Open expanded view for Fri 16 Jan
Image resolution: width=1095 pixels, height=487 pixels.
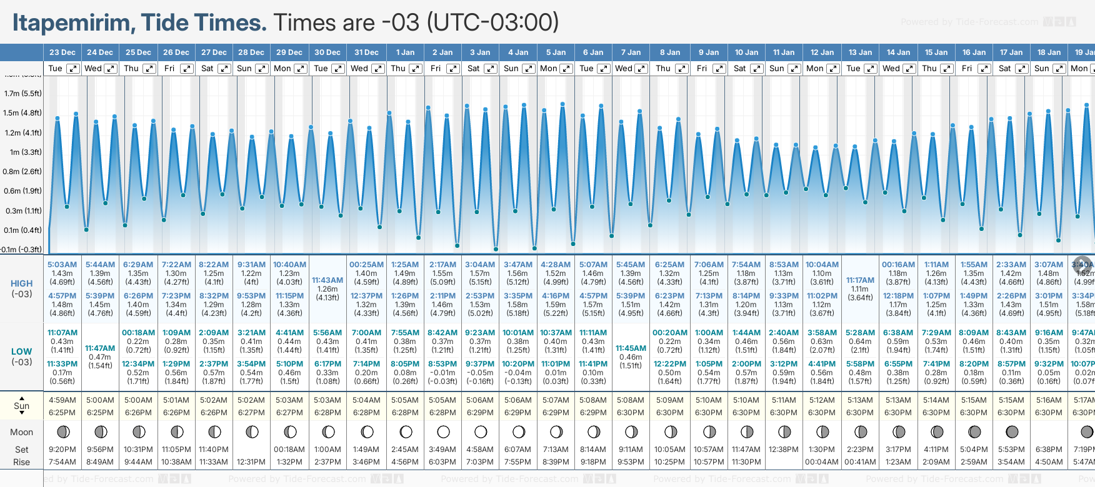[x=984, y=69]
